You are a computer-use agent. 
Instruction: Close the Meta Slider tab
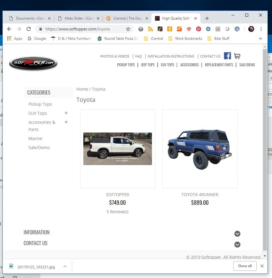[98, 18]
